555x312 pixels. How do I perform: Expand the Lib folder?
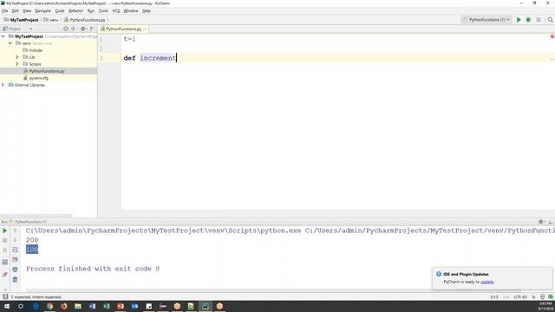click(x=17, y=57)
